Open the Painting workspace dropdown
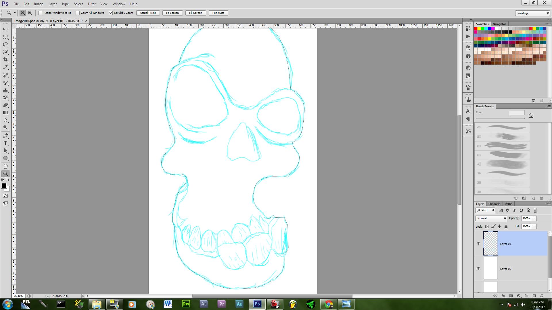 click(532, 13)
